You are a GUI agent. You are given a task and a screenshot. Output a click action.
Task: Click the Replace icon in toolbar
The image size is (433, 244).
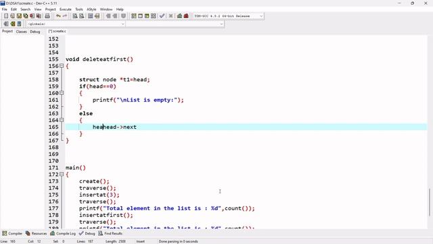point(81,16)
